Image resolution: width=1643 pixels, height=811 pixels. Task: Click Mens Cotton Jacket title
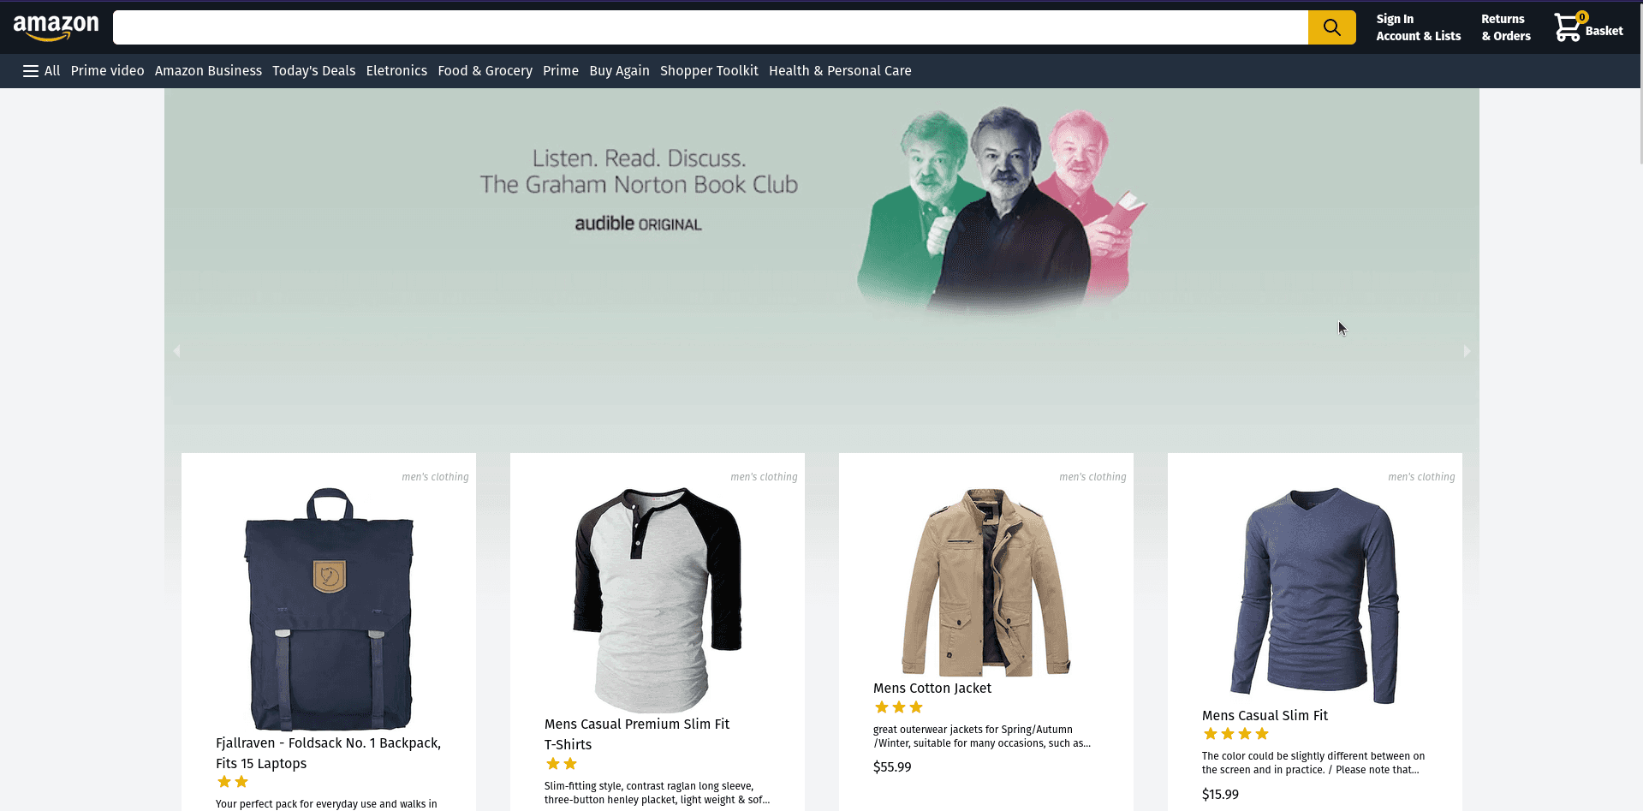coord(932,689)
